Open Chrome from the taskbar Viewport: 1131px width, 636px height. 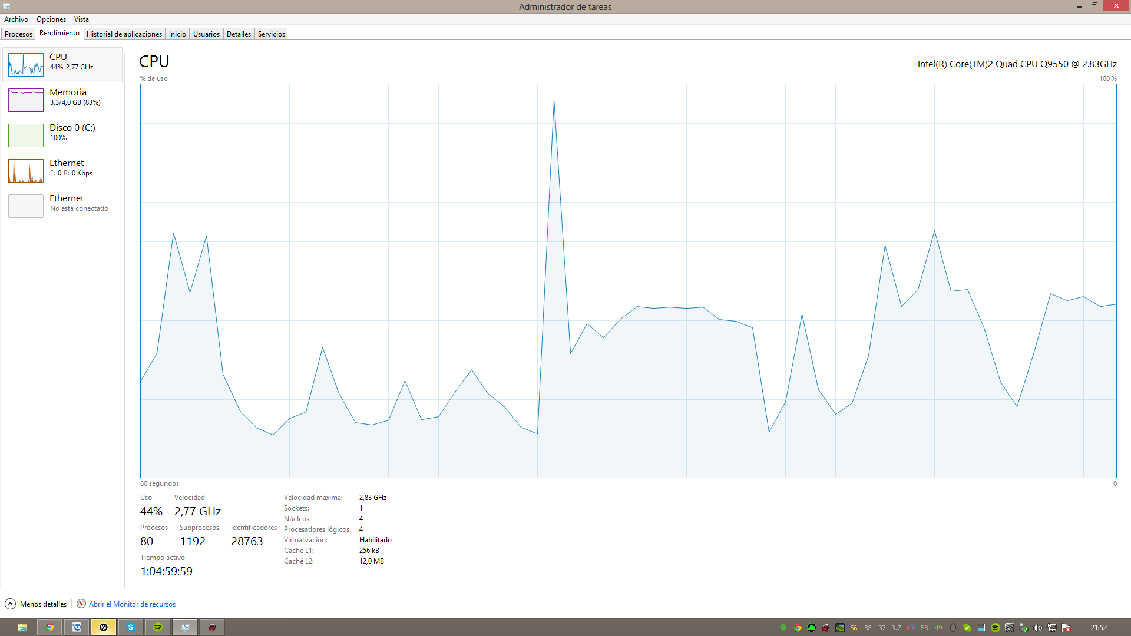pos(49,627)
